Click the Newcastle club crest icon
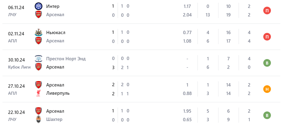Screen dimensions: 284x127 38,32
